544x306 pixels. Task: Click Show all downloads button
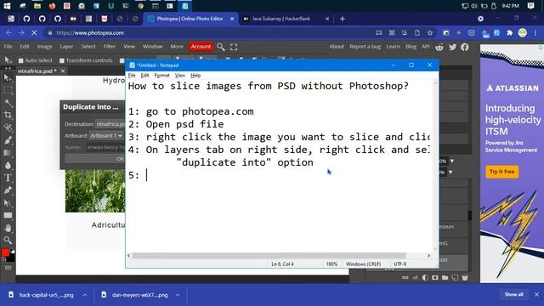[x=513, y=295]
